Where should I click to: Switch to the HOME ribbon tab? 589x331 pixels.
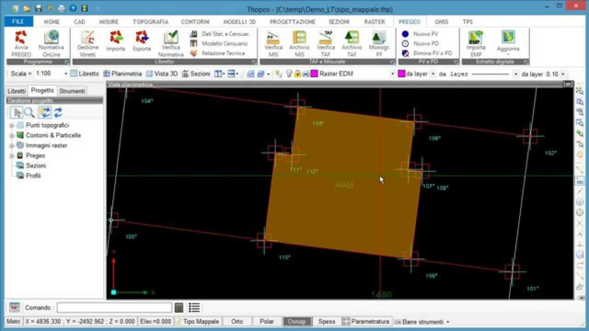52,22
